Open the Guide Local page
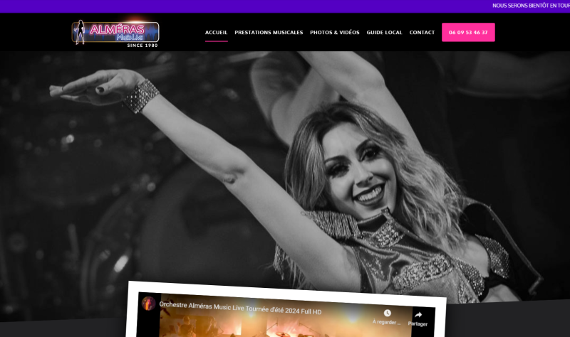The width and height of the screenshot is (570, 337). click(384, 33)
